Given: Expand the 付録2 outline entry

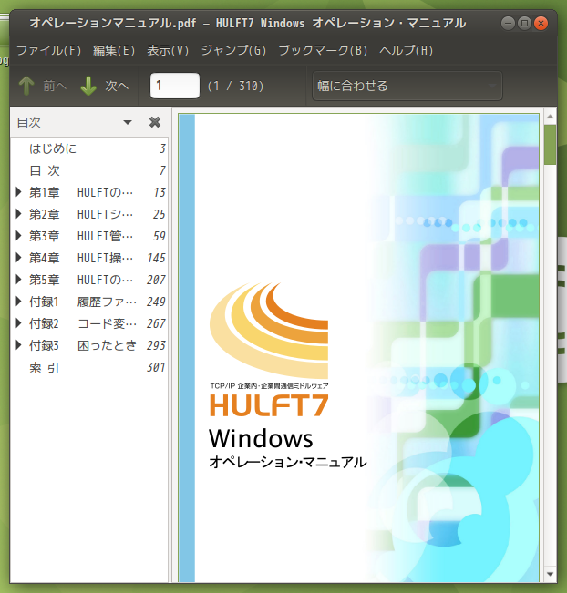Looking at the screenshot, I should [18, 323].
